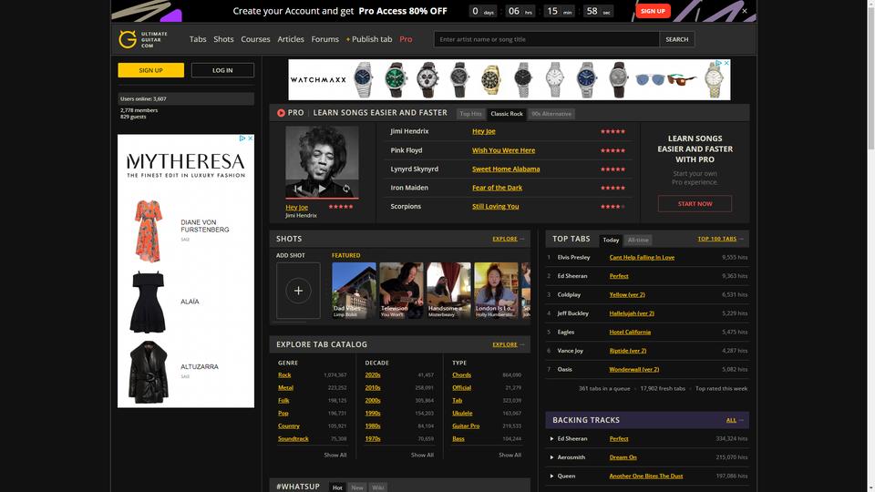Click Publish tab link
Screen dimensions: 875x492
[x=369, y=39]
